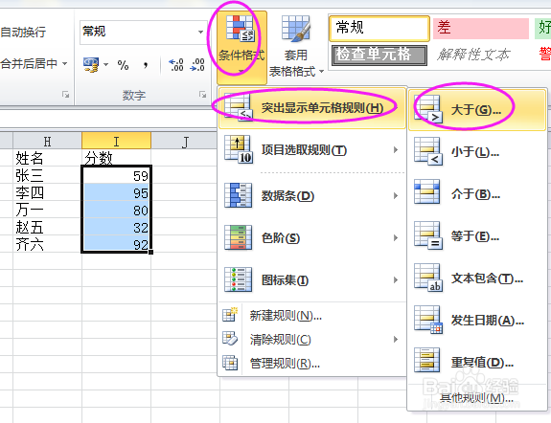
Task: Increase decimal places button
Action: coord(176,65)
